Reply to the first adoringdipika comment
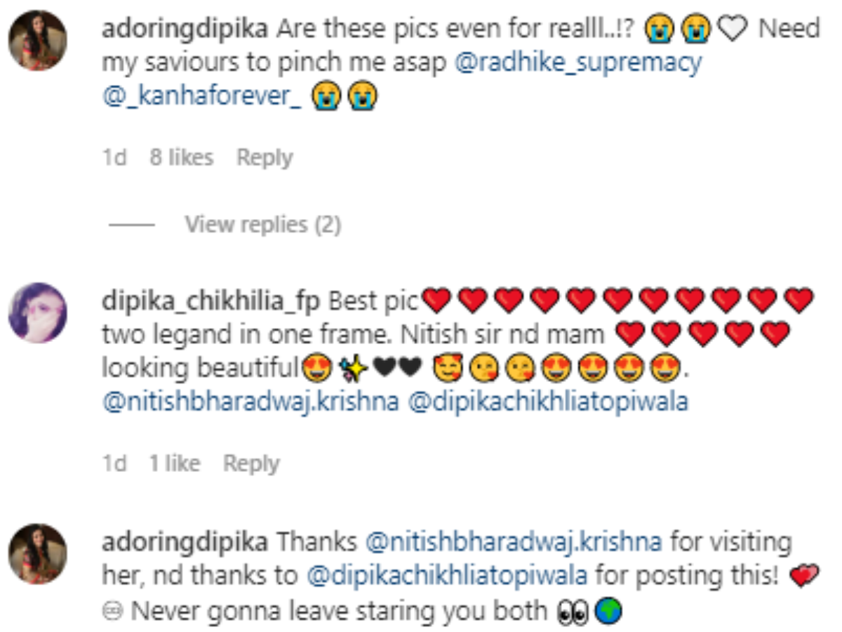Viewport: 842px width, 632px height. tap(265, 158)
